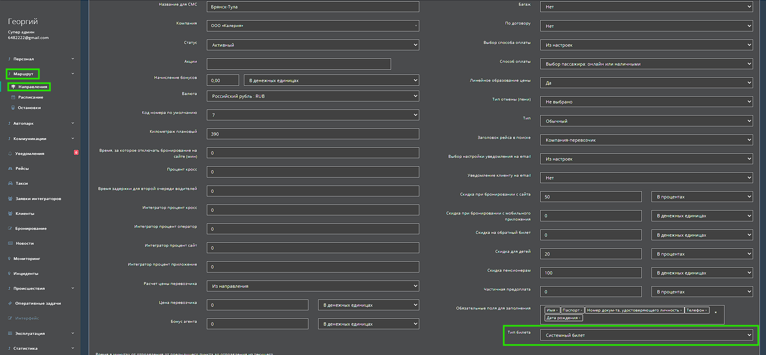Click the car icon next to Такси
Viewport: 766px width, 355px height.
[10, 184]
